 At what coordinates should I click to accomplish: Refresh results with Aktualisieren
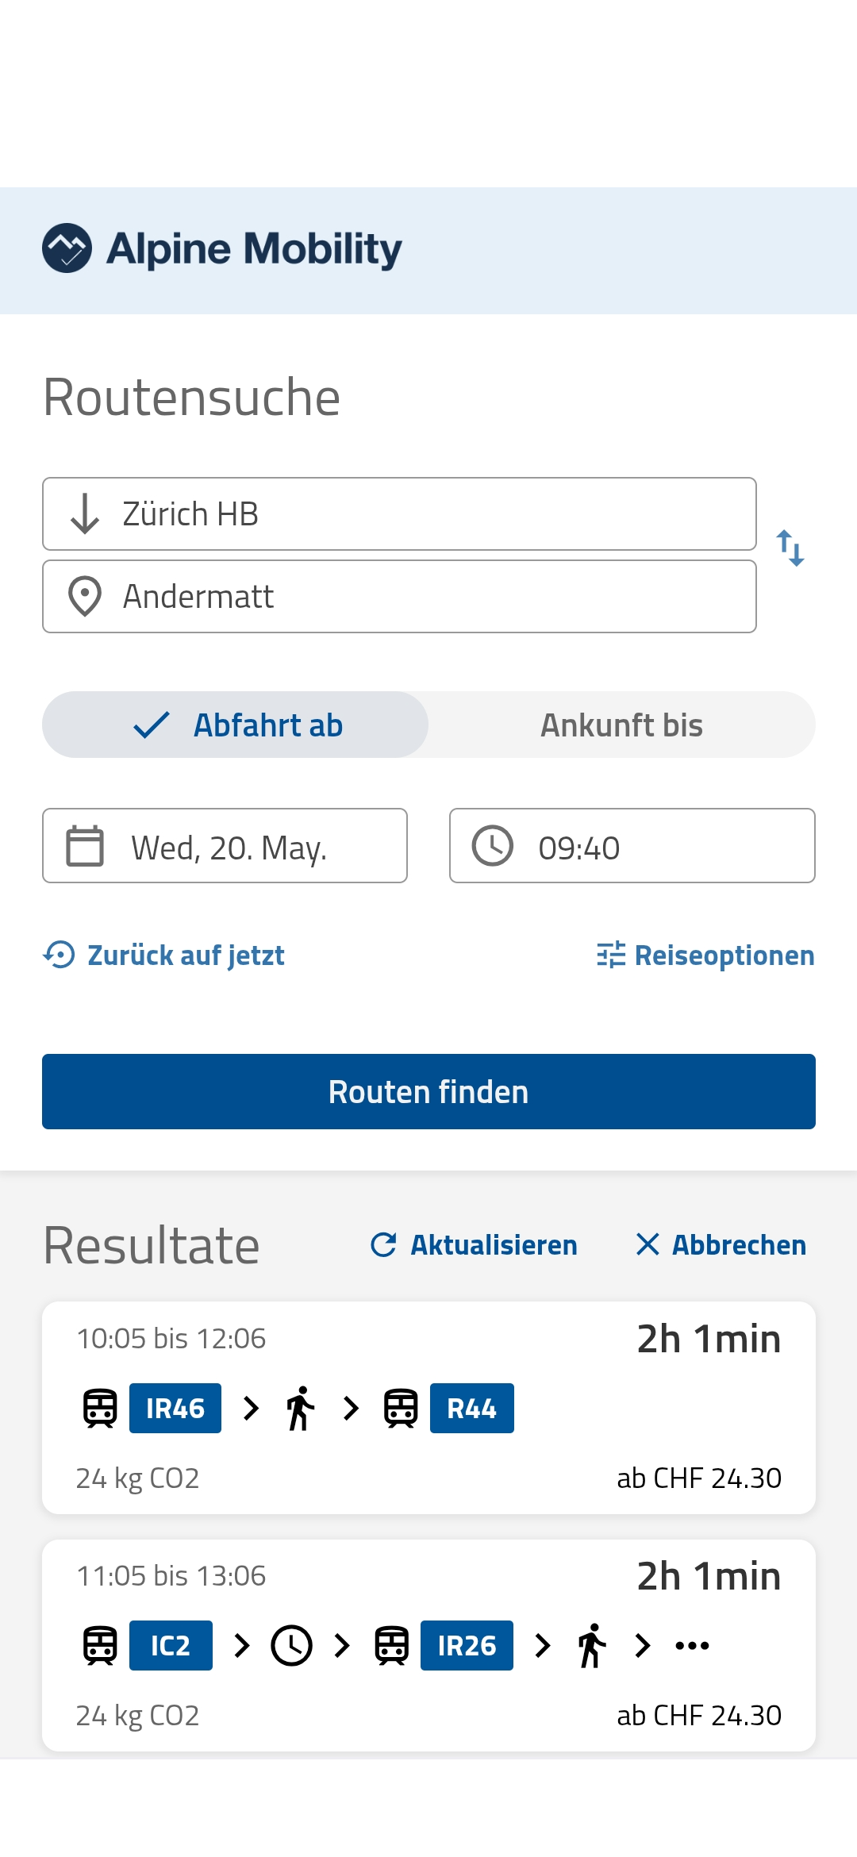tap(474, 1245)
